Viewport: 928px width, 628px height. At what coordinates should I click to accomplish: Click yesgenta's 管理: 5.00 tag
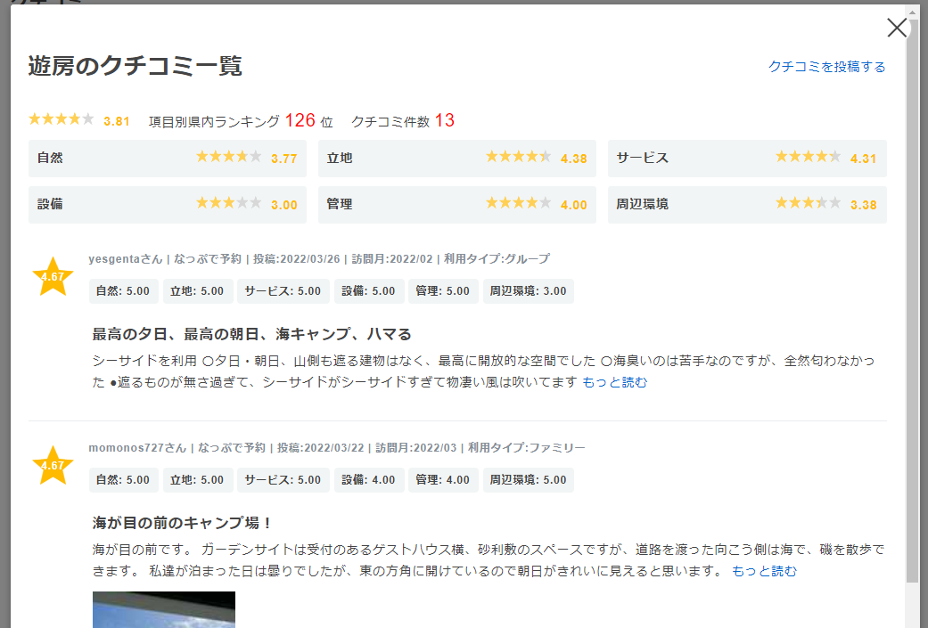point(443,291)
